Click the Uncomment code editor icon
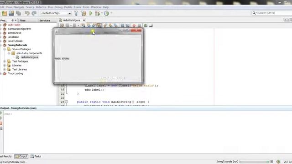The height and width of the screenshot is (164, 292). tap(151, 26)
